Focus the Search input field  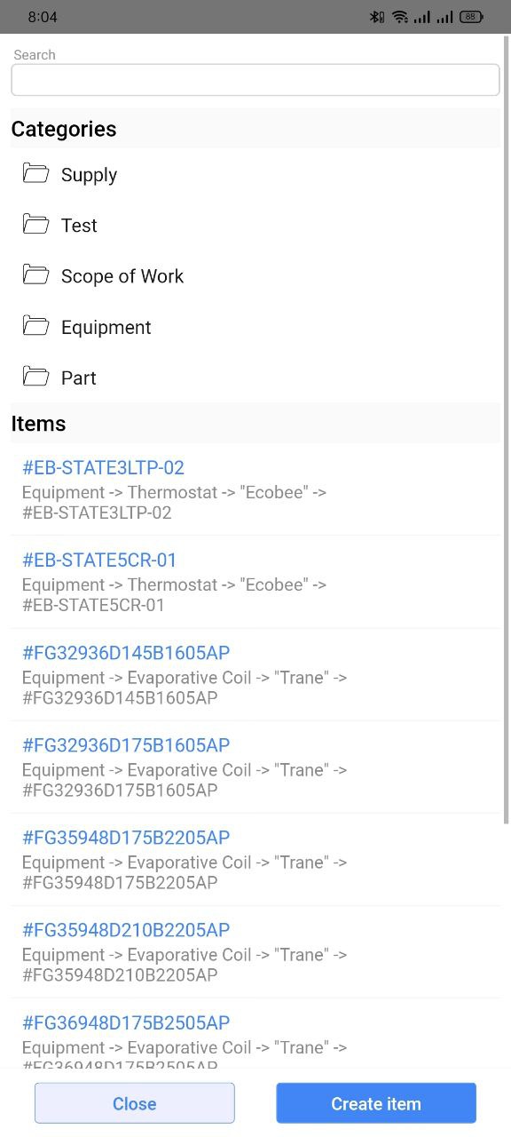(x=255, y=80)
